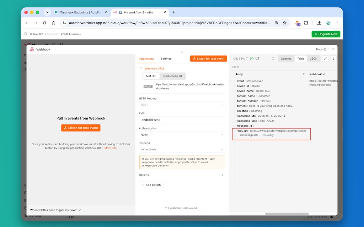364x227 pixels.
Task: Click the output info icon
Action: coord(257,59)
